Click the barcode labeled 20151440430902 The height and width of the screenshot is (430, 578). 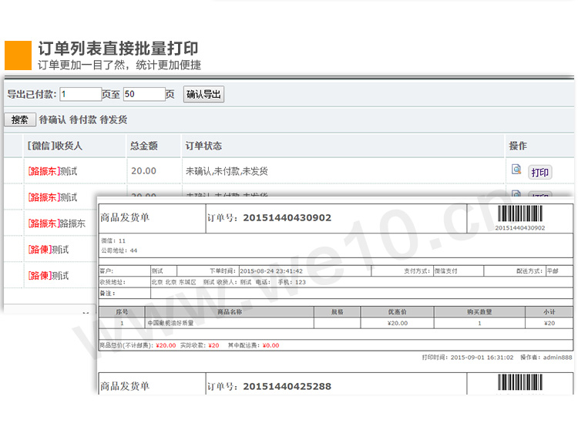(x=520, y=213)
